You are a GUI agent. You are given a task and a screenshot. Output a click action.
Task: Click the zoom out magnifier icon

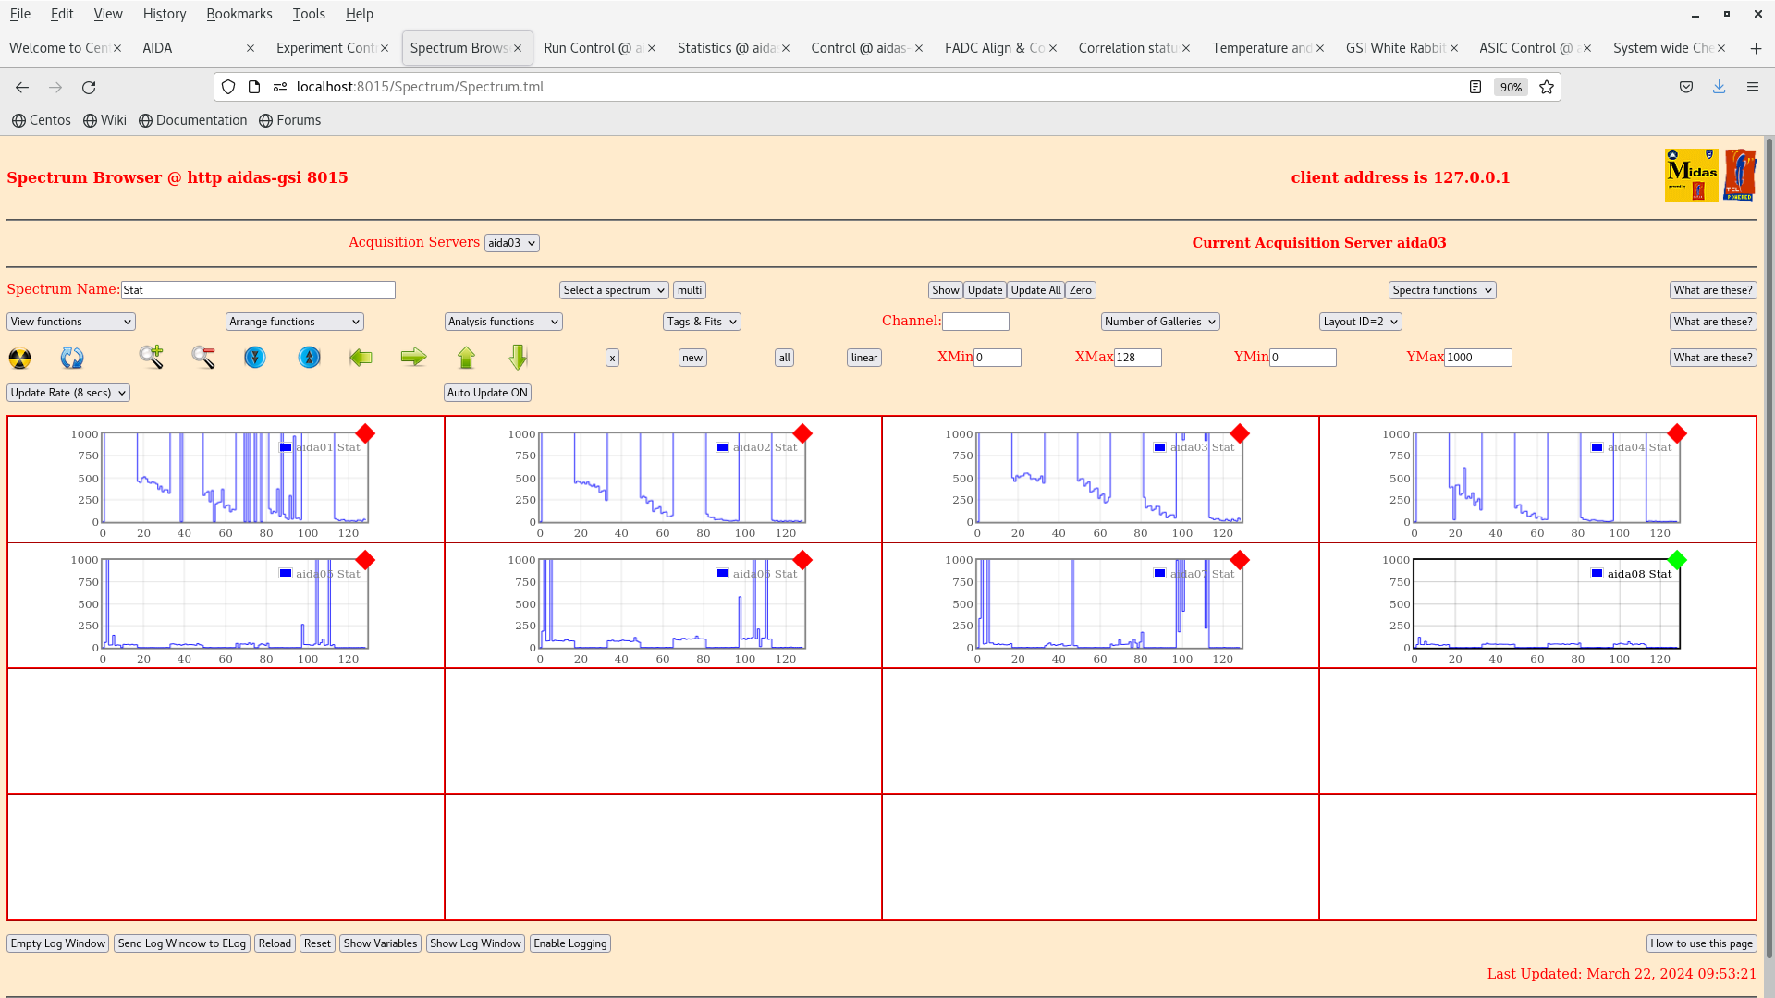(x=203, y=357)
